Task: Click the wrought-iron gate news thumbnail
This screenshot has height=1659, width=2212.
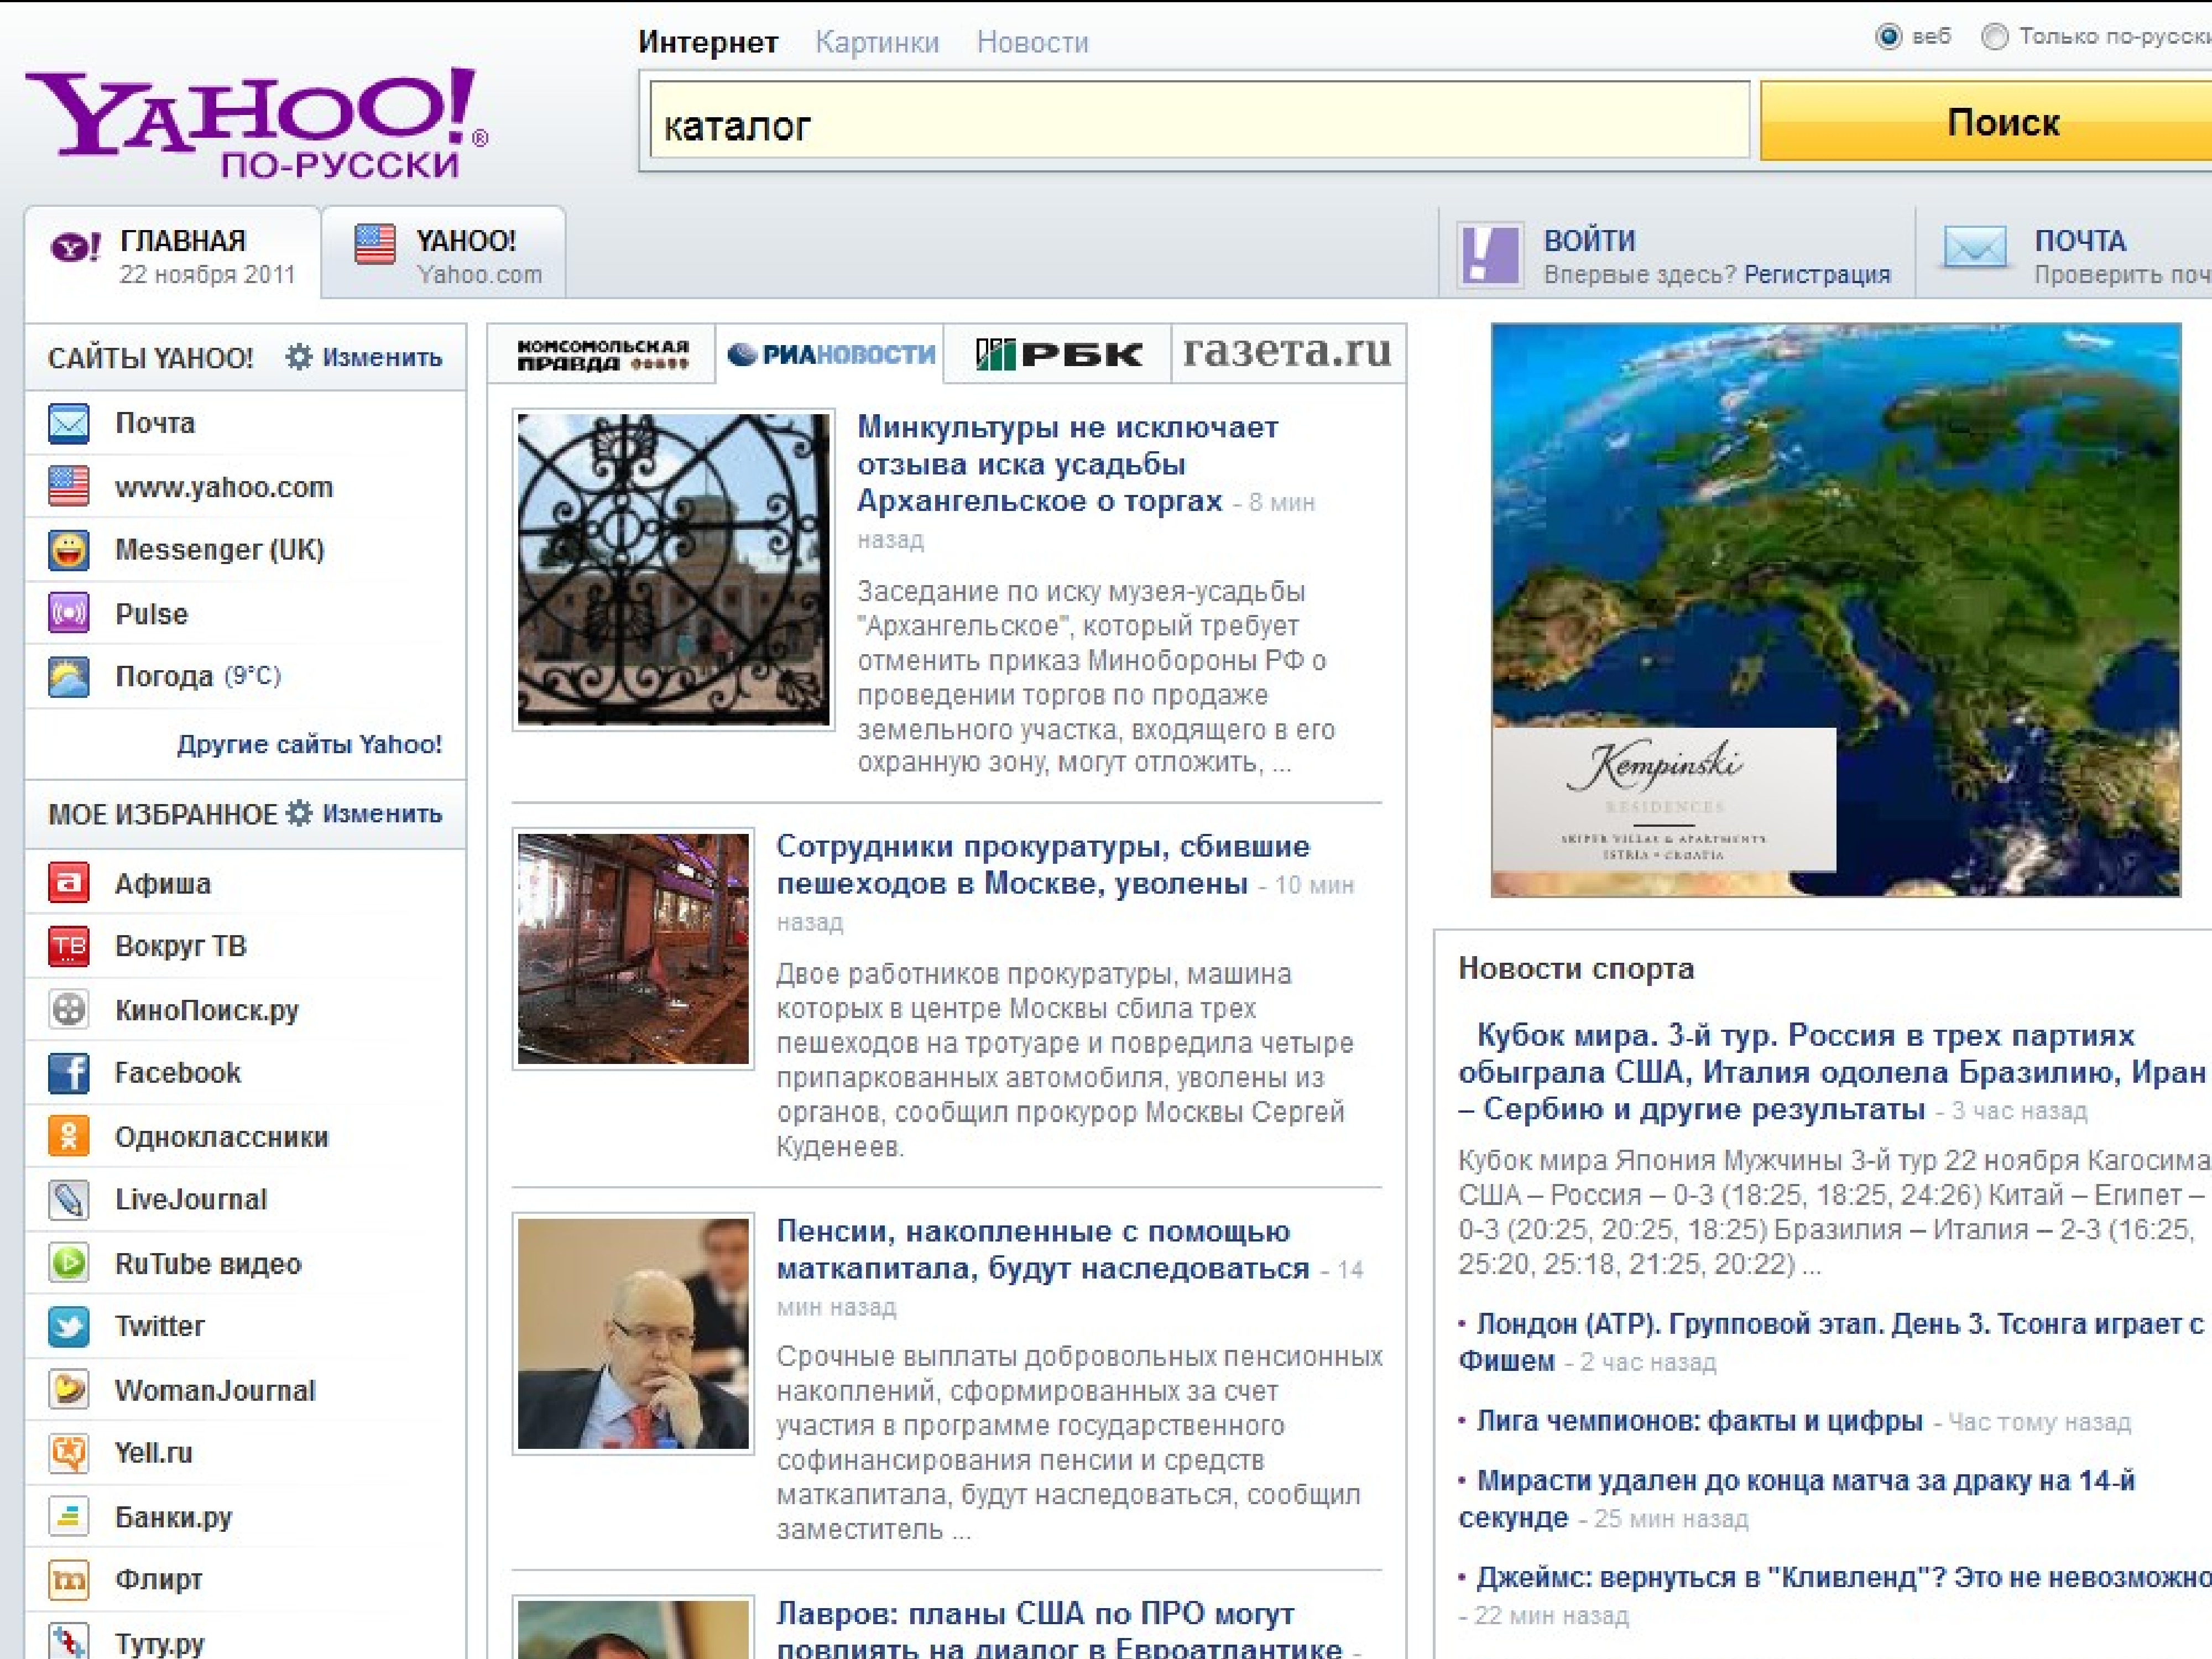Action: (673, 569)
